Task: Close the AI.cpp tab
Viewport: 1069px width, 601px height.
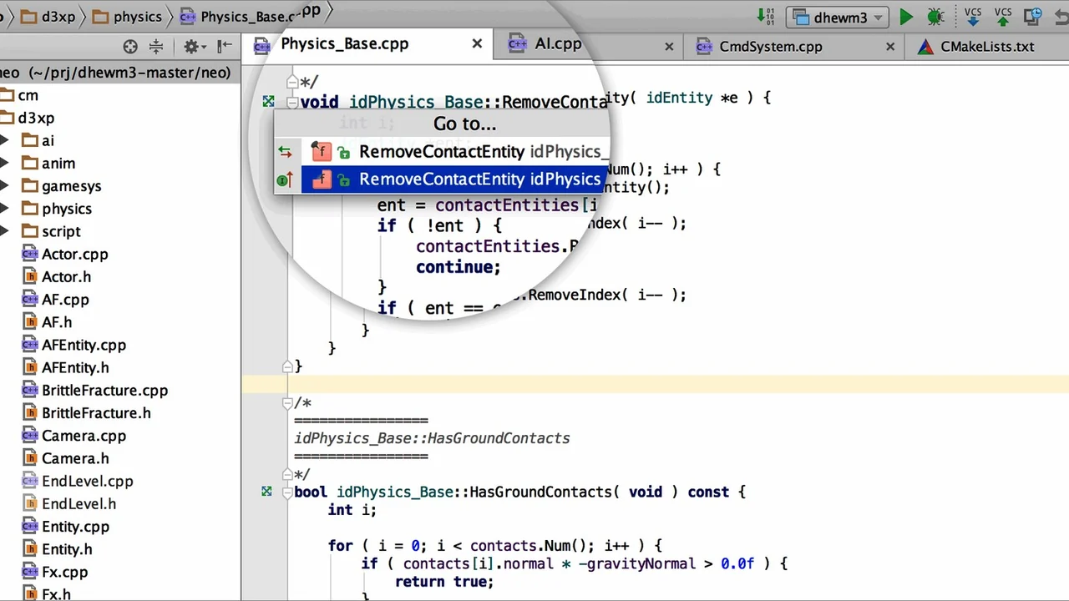Action: tap(669, 47)
